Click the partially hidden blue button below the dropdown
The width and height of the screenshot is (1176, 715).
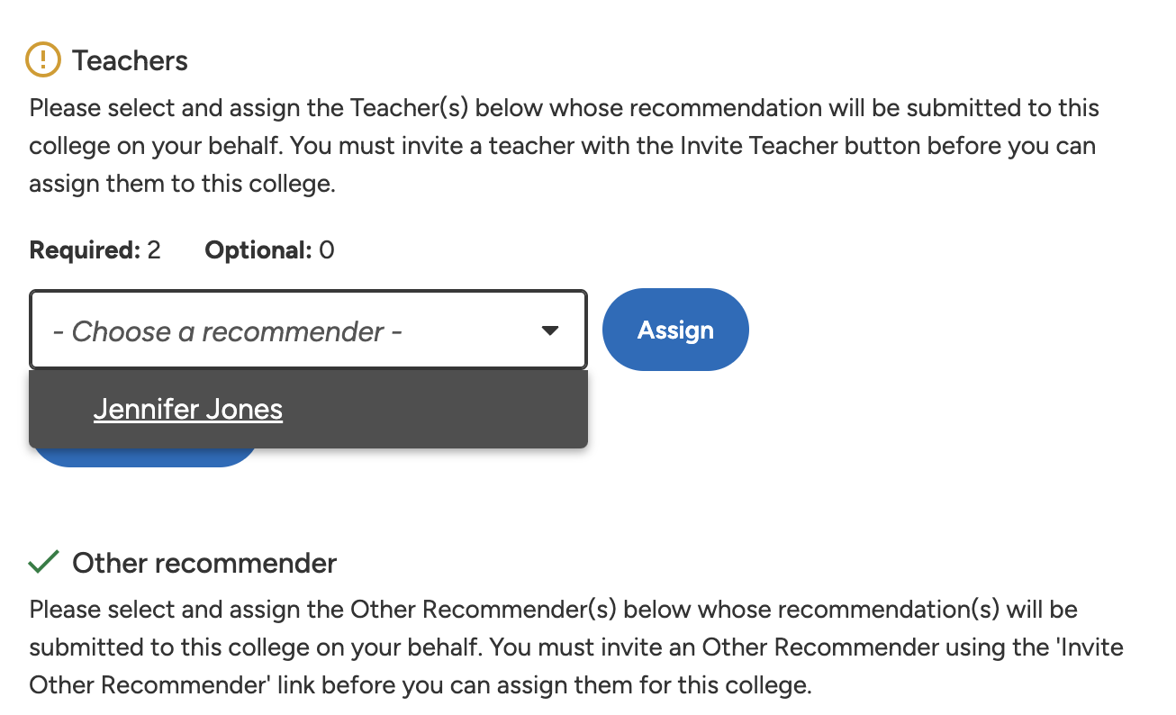pyautogui.click(x=144, y=452)
